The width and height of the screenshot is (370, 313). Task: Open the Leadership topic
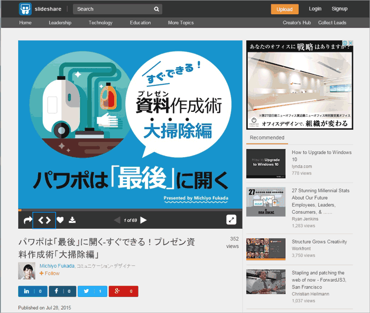click(60, 23)
